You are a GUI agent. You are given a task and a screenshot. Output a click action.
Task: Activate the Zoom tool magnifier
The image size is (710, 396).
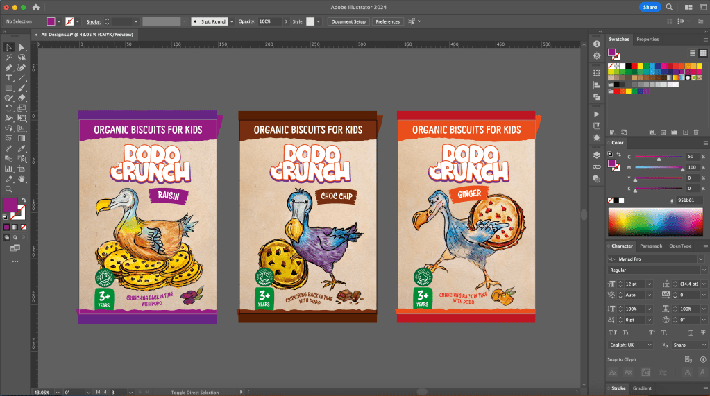tap(9, 189)
